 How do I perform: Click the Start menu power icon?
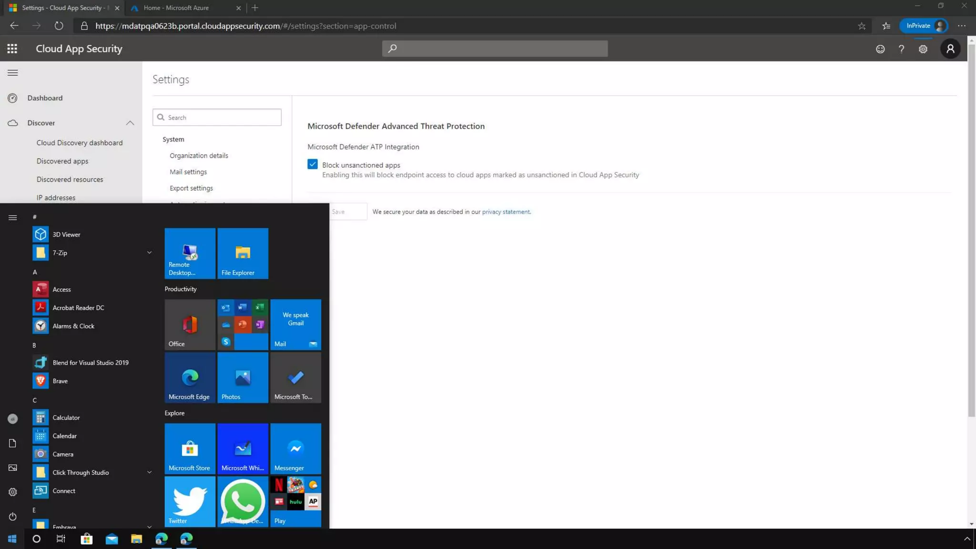pos(13,517)
